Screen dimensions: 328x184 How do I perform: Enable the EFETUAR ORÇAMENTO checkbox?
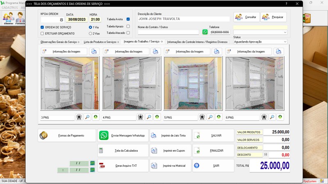[42, 33]
